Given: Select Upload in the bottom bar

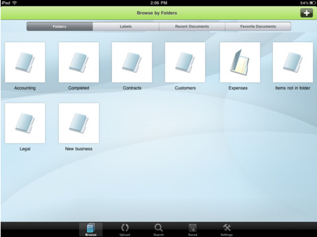Looking at the screenshot, I should click(125, 230).
